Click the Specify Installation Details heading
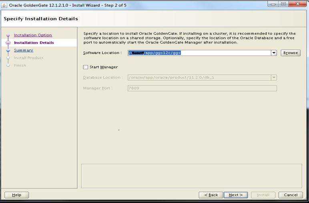 (41, 19)
